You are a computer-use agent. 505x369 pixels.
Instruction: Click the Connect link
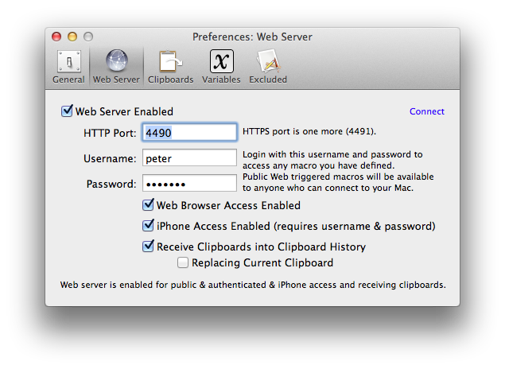click(x=427, y=111)
